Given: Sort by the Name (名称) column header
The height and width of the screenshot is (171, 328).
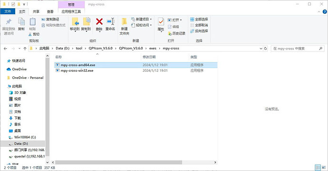Looking at the screenshot, I should pos(58,57).
